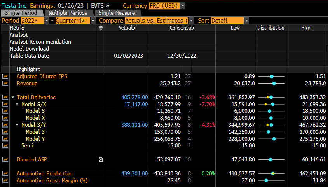Click the Adjusted Diluted EPS metric label
This screenshot has width=328, height=187.
click(42, 76)
